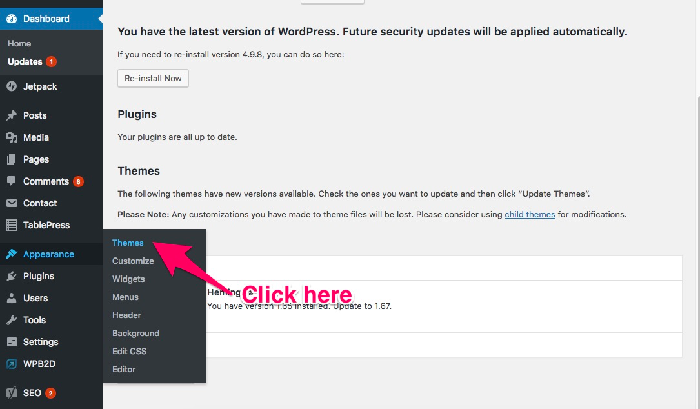Select Menus in Appearance flyout
Image resolution: width=700 pixels, height=409 pixels.
(125, 297)
